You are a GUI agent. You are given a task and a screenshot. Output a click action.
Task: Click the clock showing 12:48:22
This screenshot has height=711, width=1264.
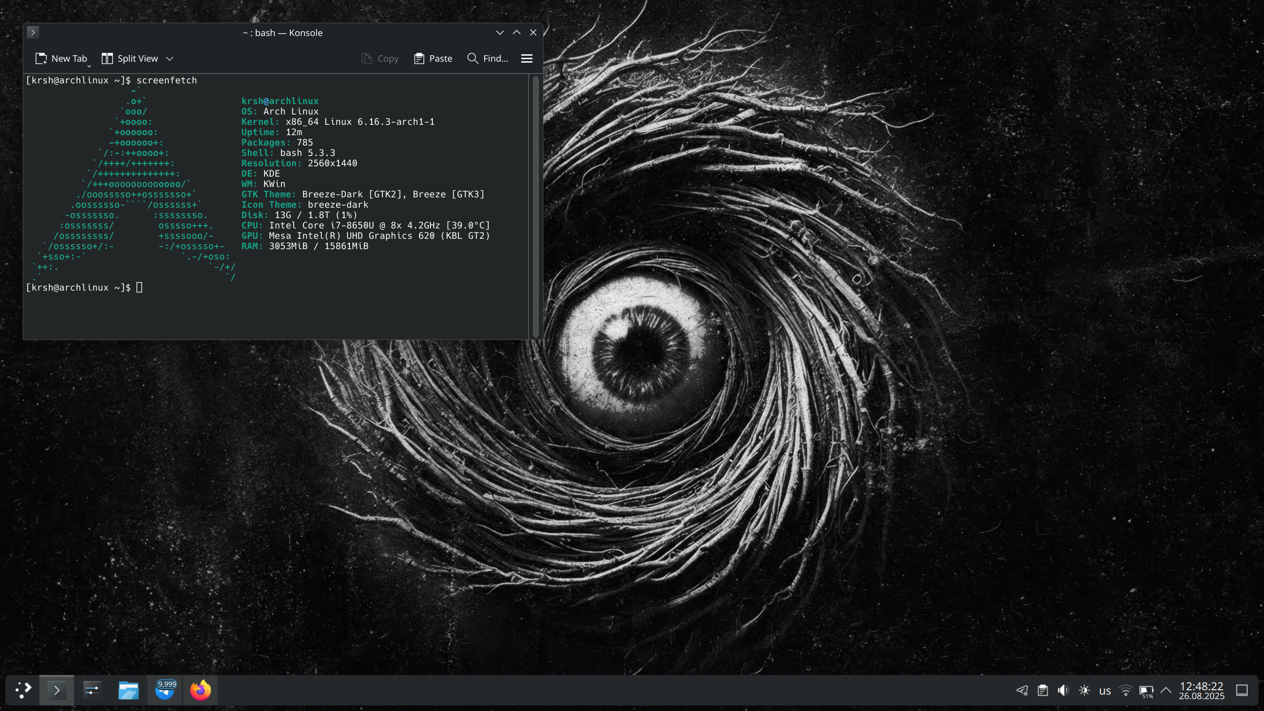tap(1201, 690)
